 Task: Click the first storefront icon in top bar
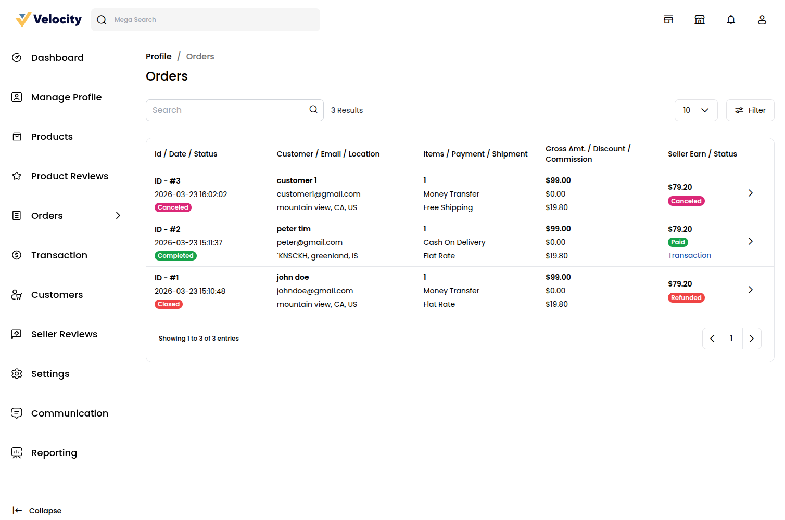tap(668, 19)
